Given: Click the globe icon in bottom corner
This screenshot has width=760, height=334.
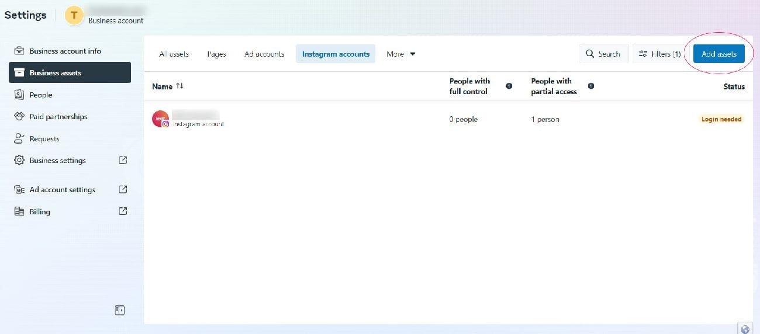Looking at the screenshot, I should click(745, 329).
